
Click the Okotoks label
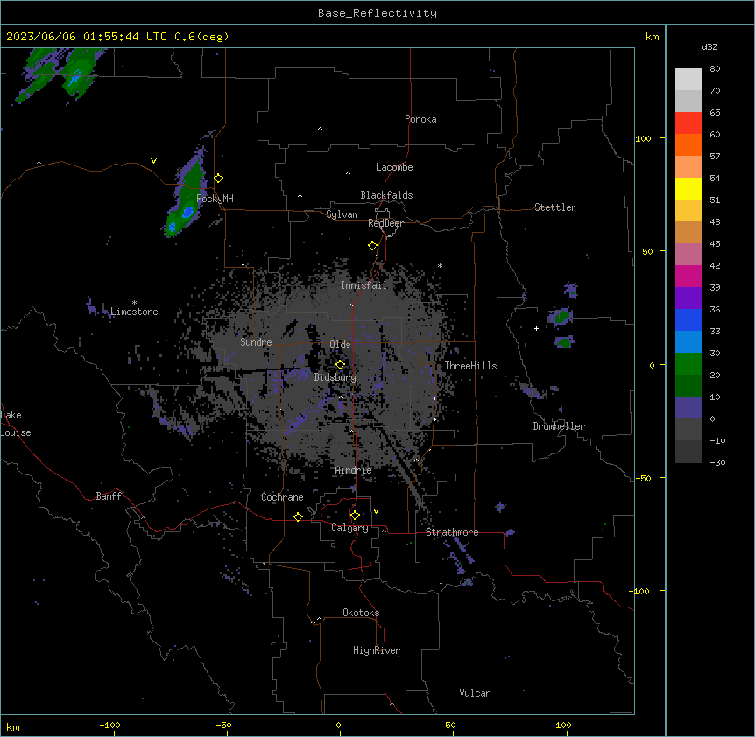coord(361,613)
